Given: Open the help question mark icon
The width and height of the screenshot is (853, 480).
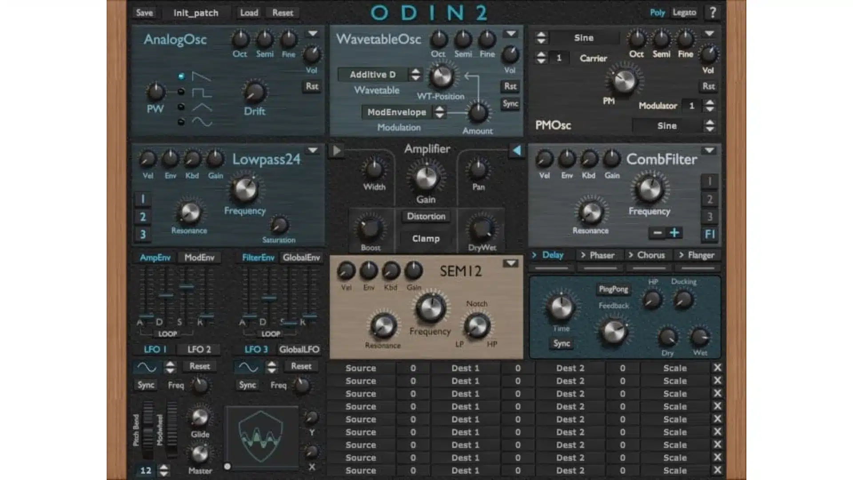Looking at the screenshot, I should [x=713, y=12].
